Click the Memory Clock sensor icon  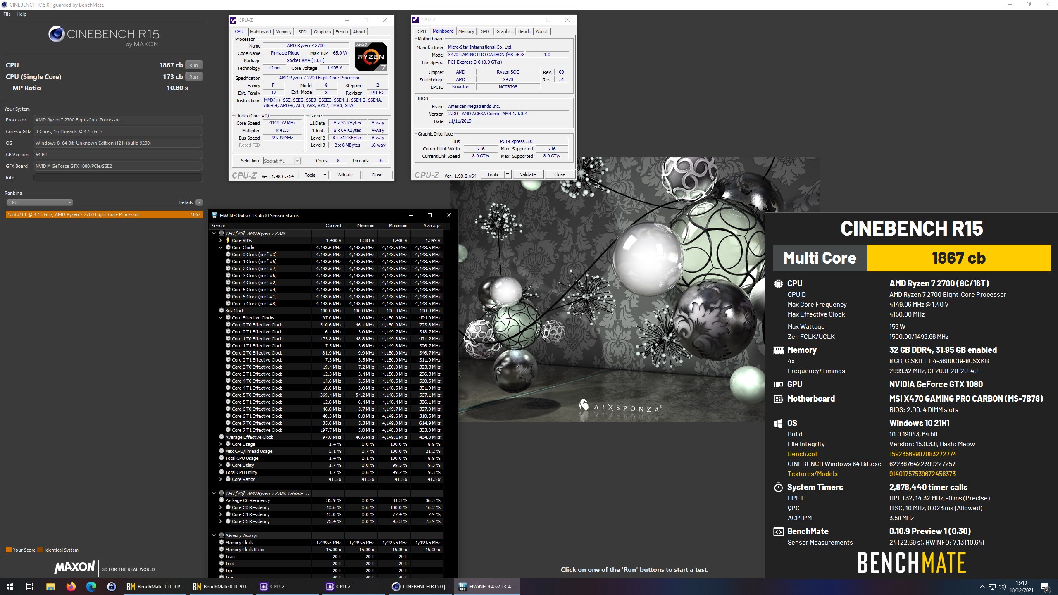222,543
